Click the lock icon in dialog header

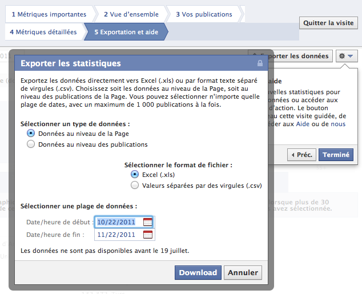click(x=260, y=63)
